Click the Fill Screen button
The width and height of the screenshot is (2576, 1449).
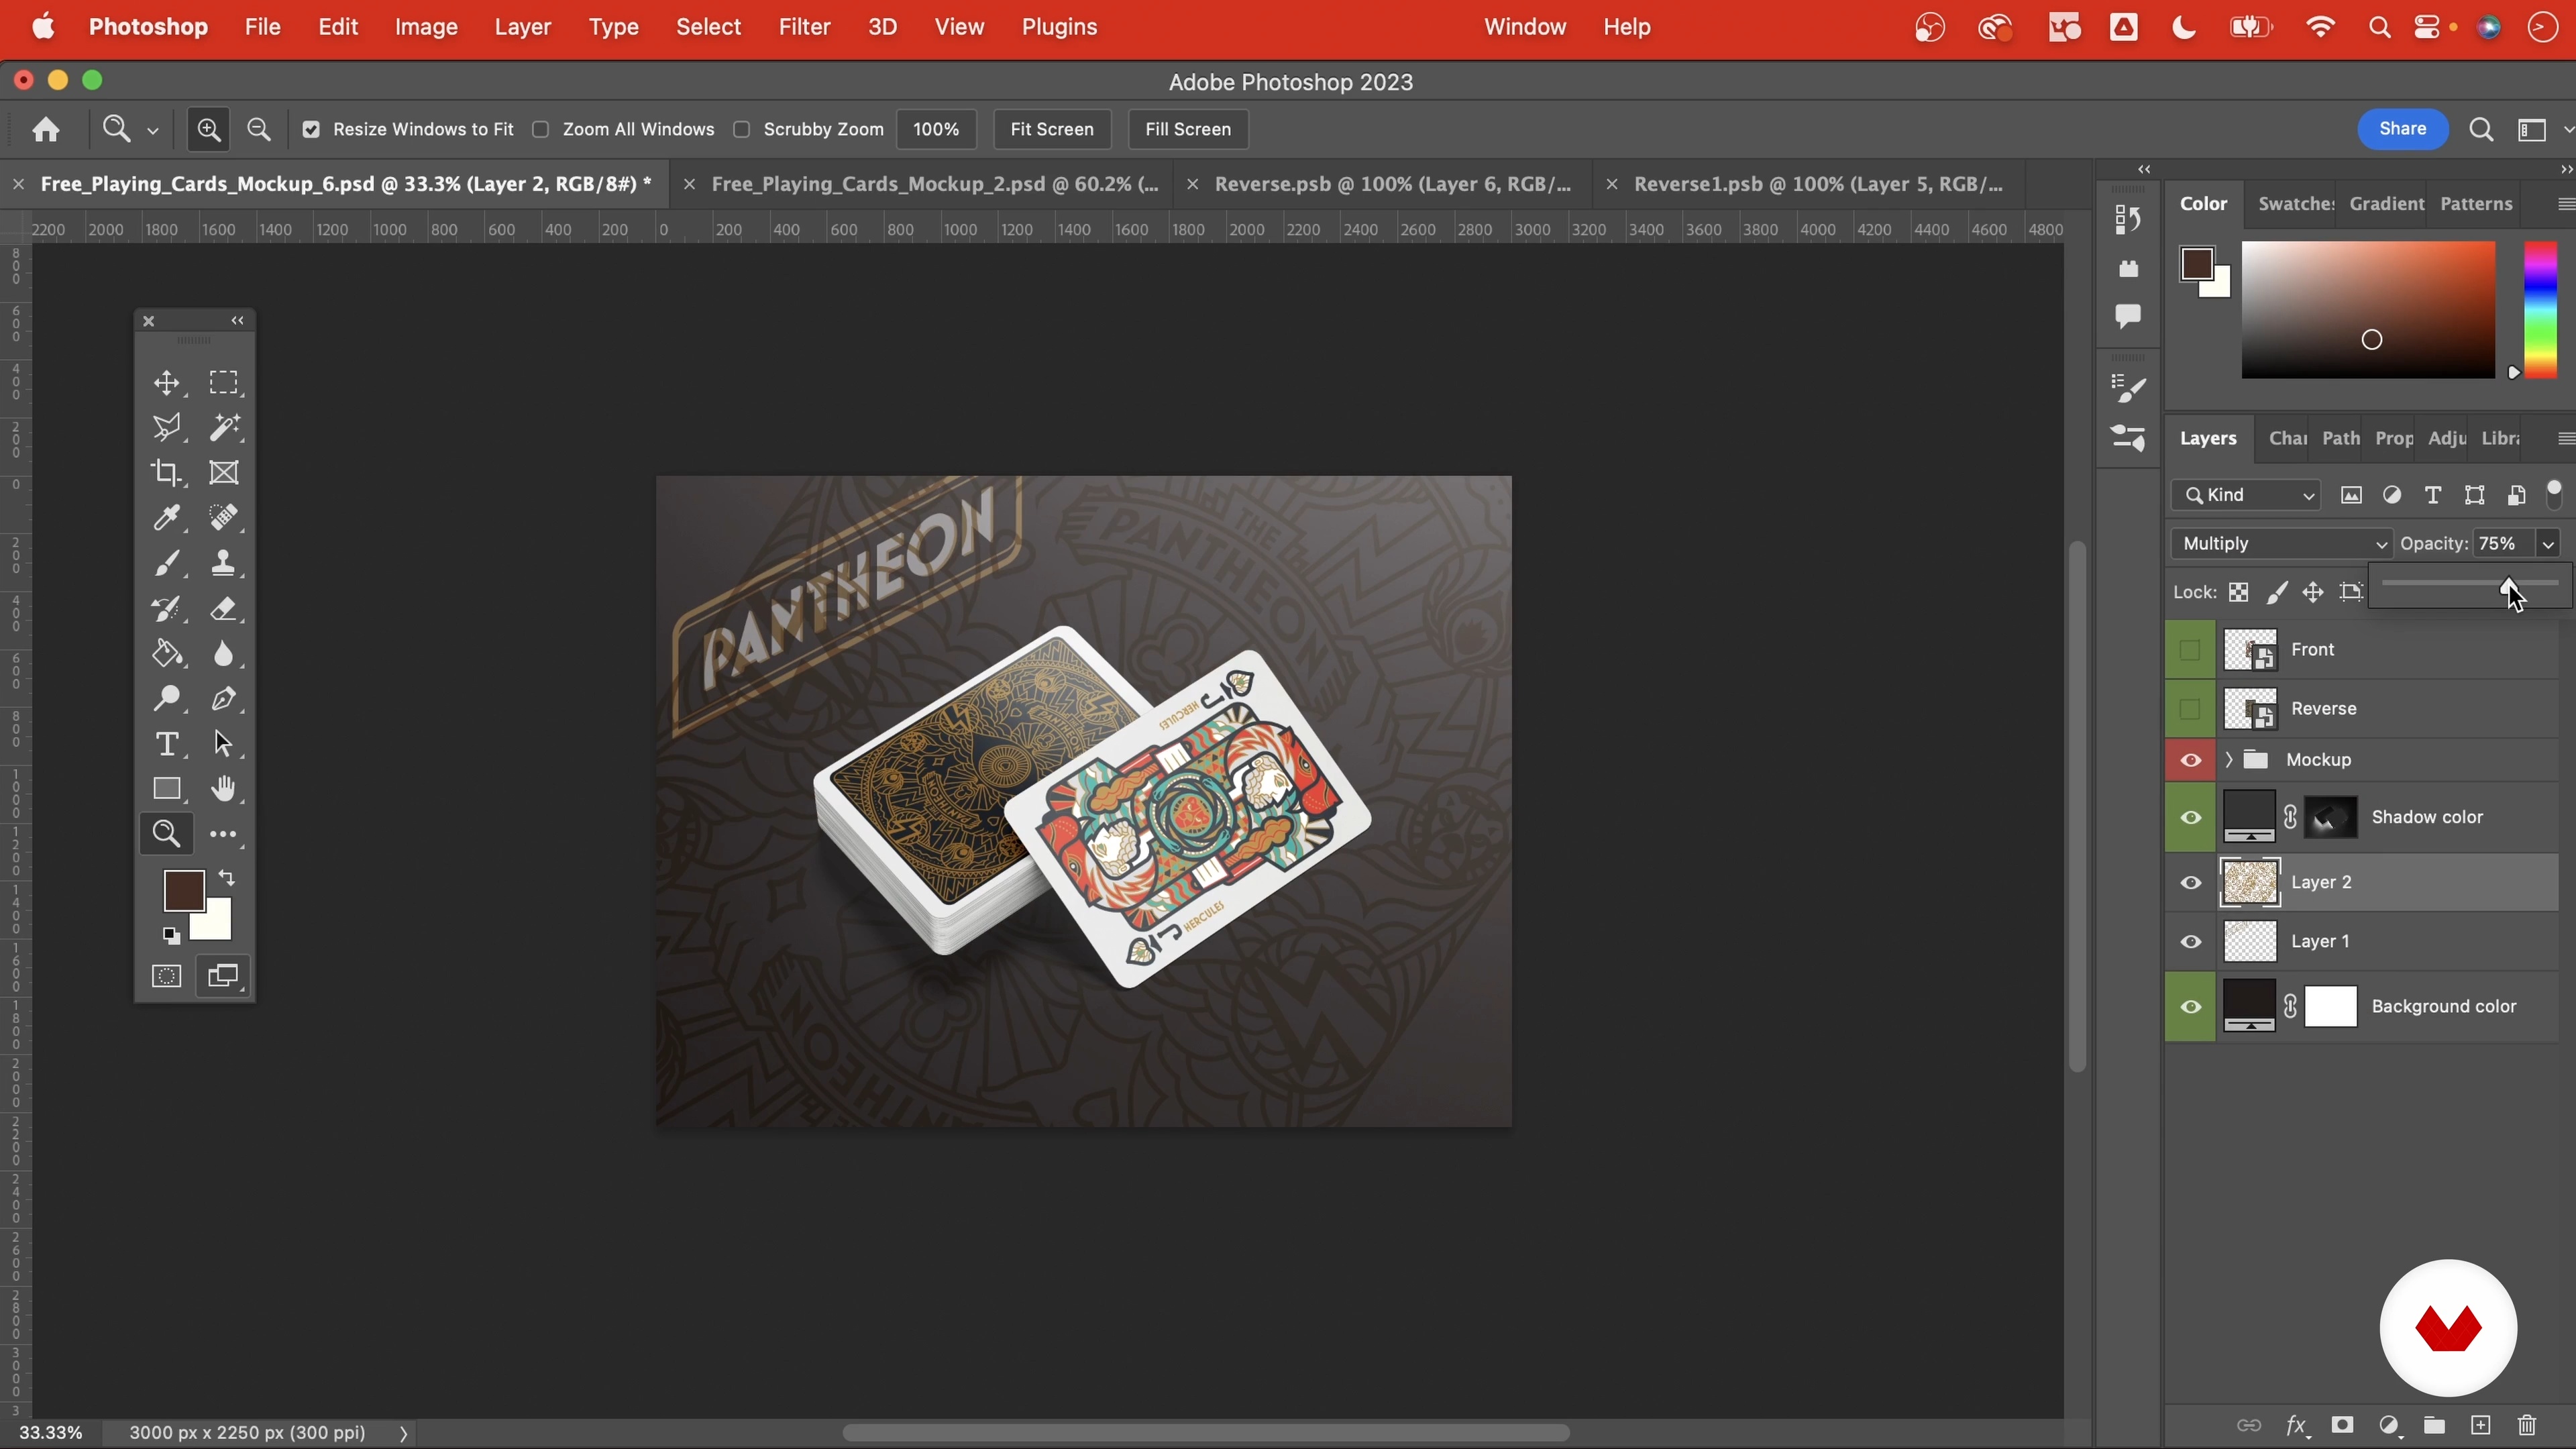coord(1188,130)
